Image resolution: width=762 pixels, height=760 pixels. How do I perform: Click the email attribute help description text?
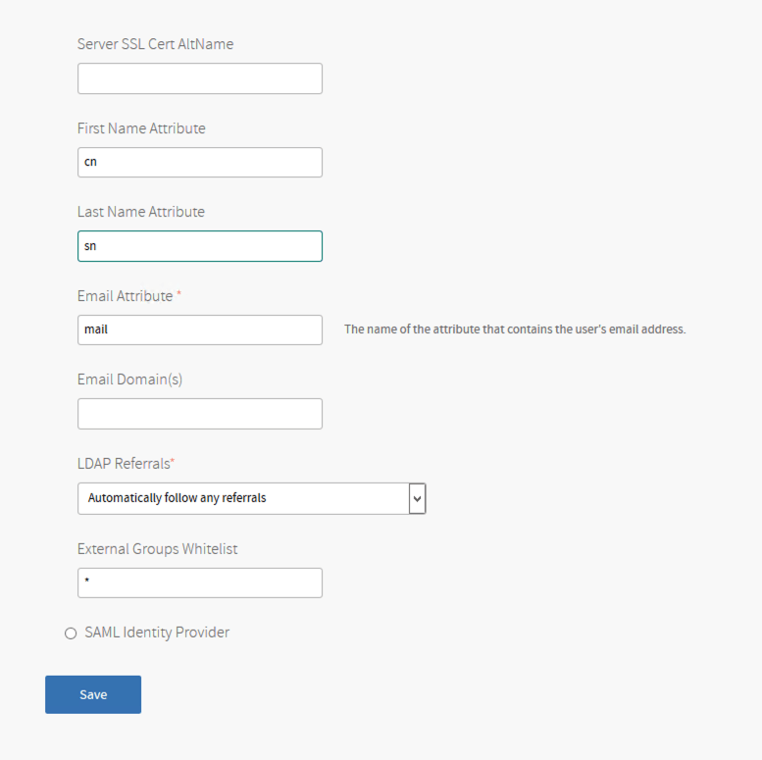tap(515, 329)
